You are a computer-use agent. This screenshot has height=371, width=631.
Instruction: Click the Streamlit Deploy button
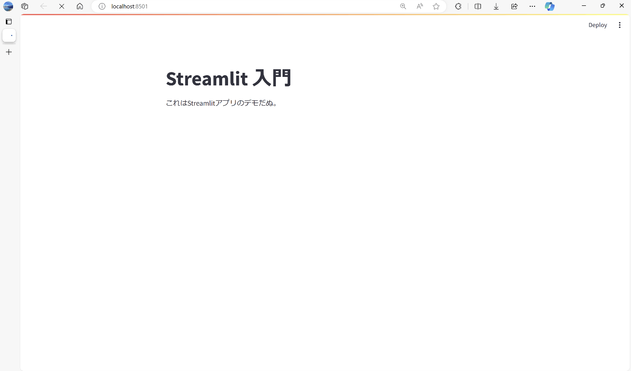point(598,25)
